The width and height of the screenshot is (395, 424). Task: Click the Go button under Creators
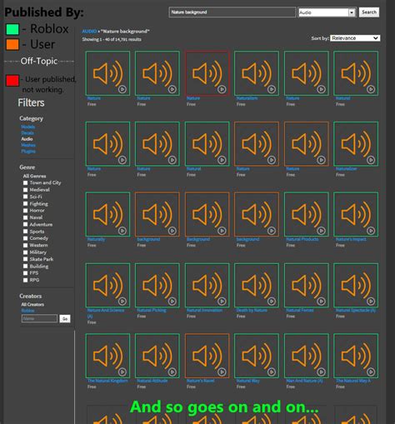[x=65, y=319]
